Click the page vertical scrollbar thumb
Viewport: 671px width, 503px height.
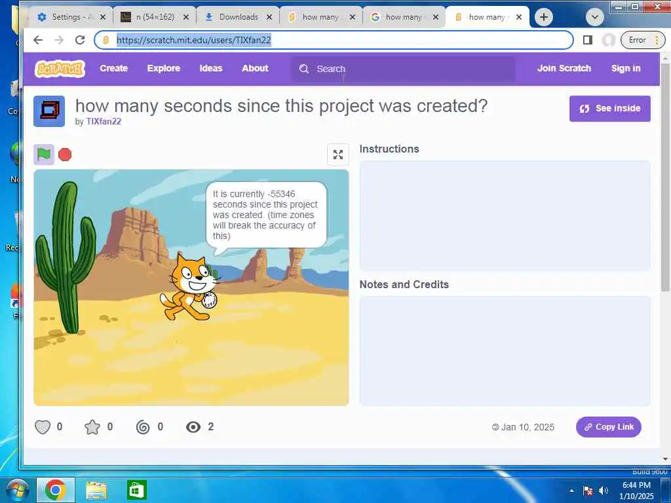click(x=665, y=177)
